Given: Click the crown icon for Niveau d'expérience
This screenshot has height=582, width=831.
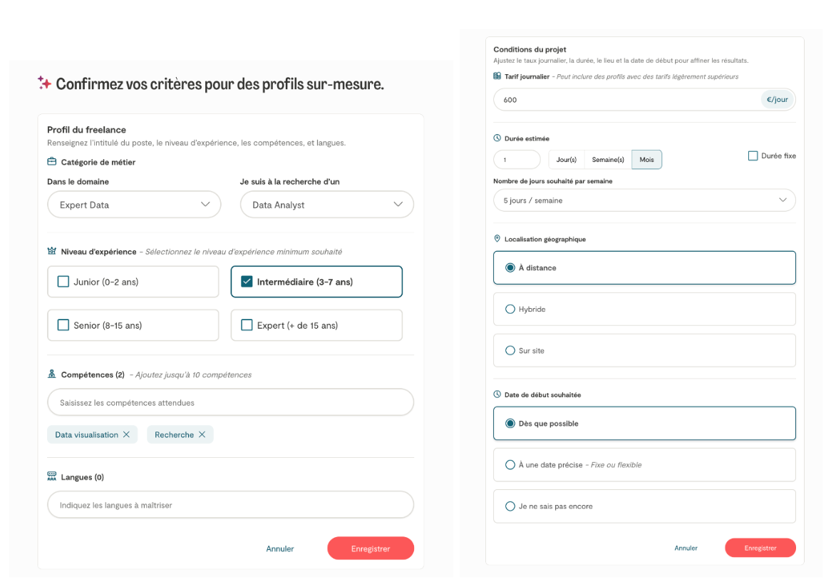Looking at the screenshot, I should (52, 251).
